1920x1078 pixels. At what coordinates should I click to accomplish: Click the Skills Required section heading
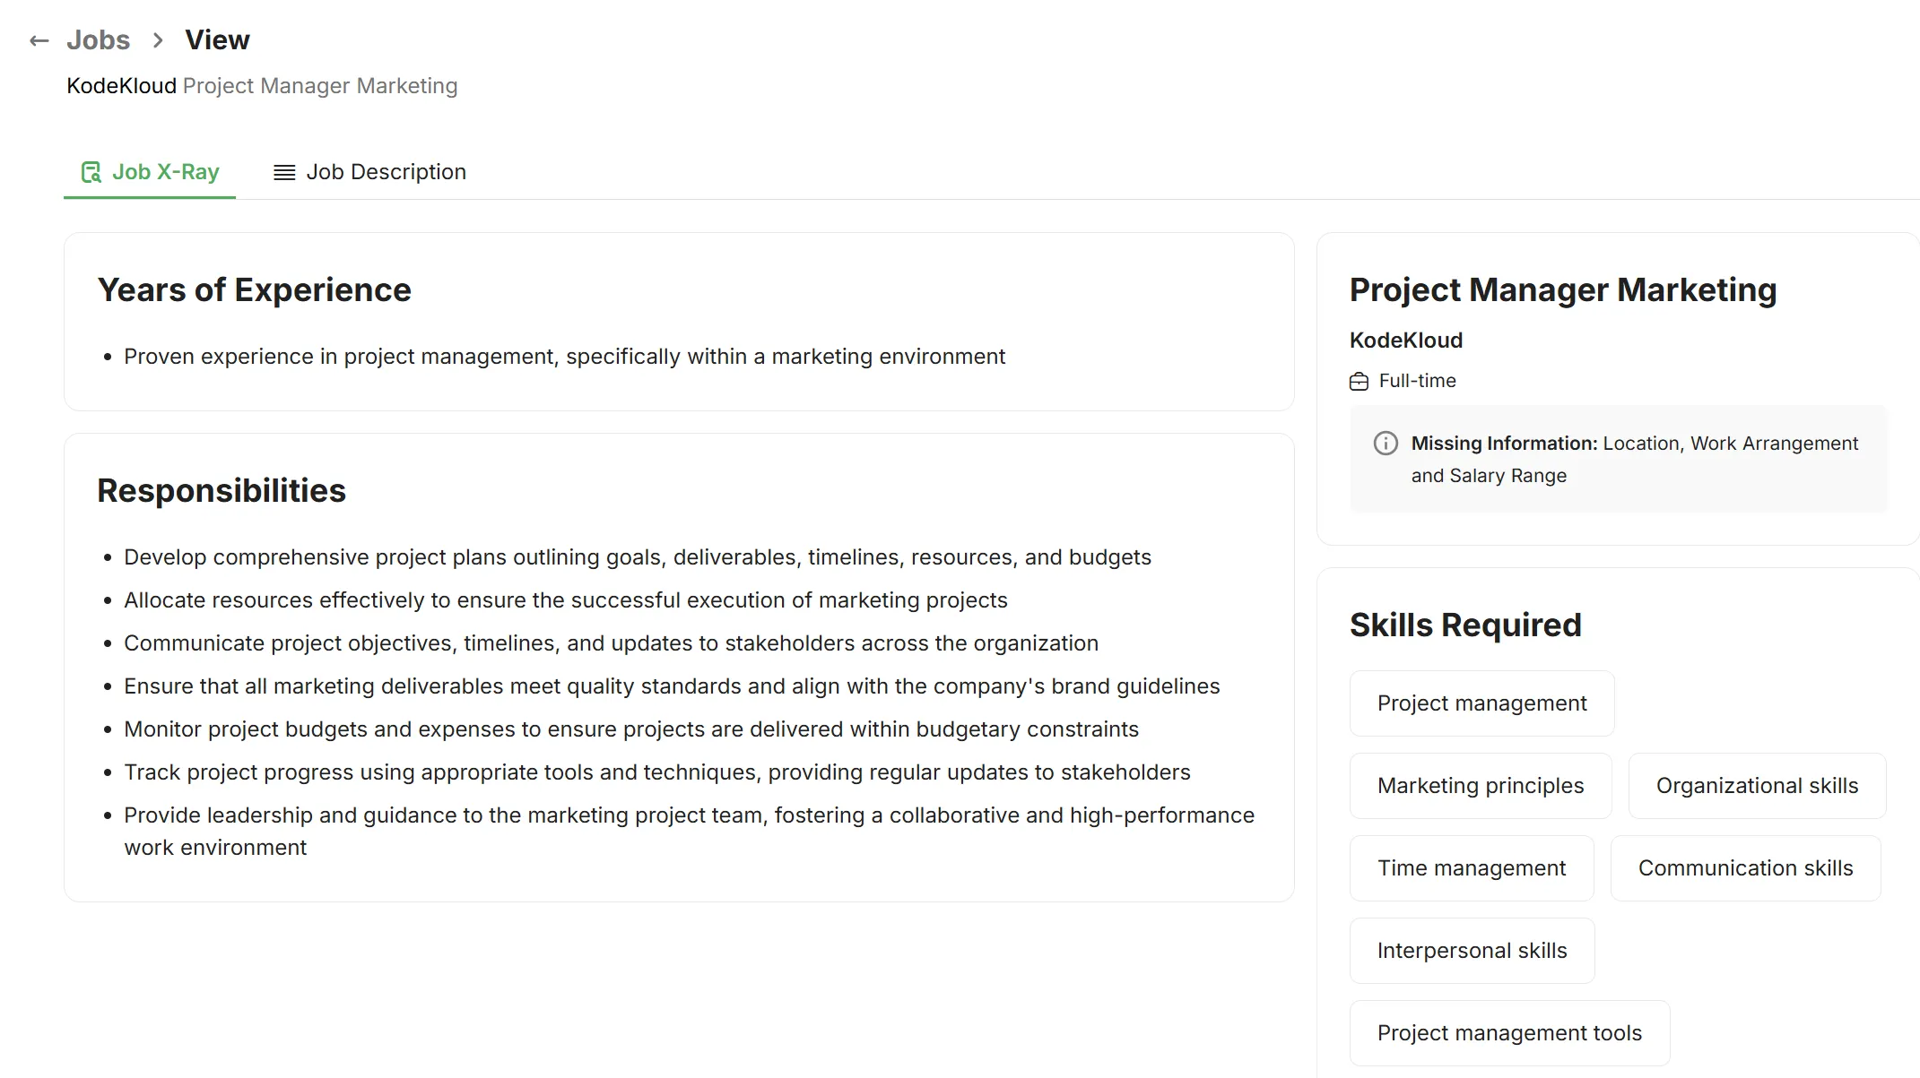(1465, 625)
